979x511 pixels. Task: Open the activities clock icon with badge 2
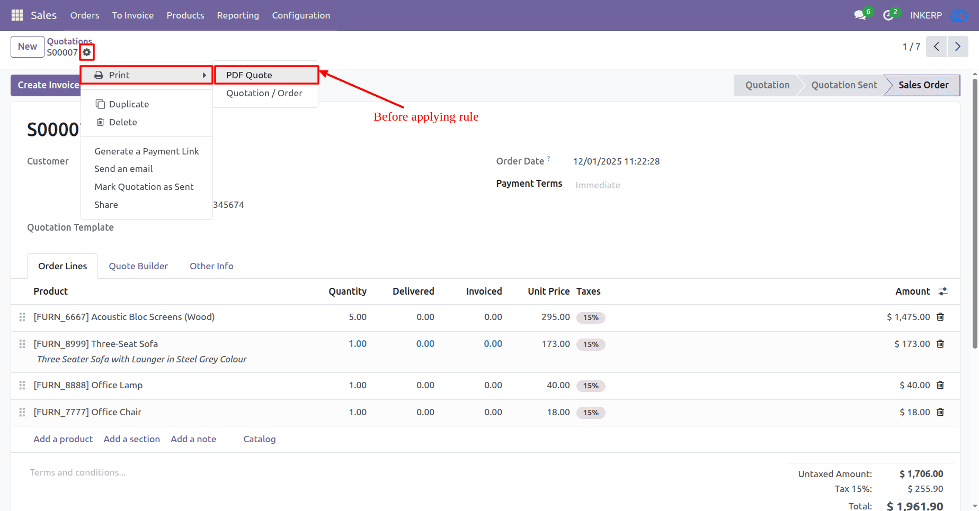coord(888,15)
